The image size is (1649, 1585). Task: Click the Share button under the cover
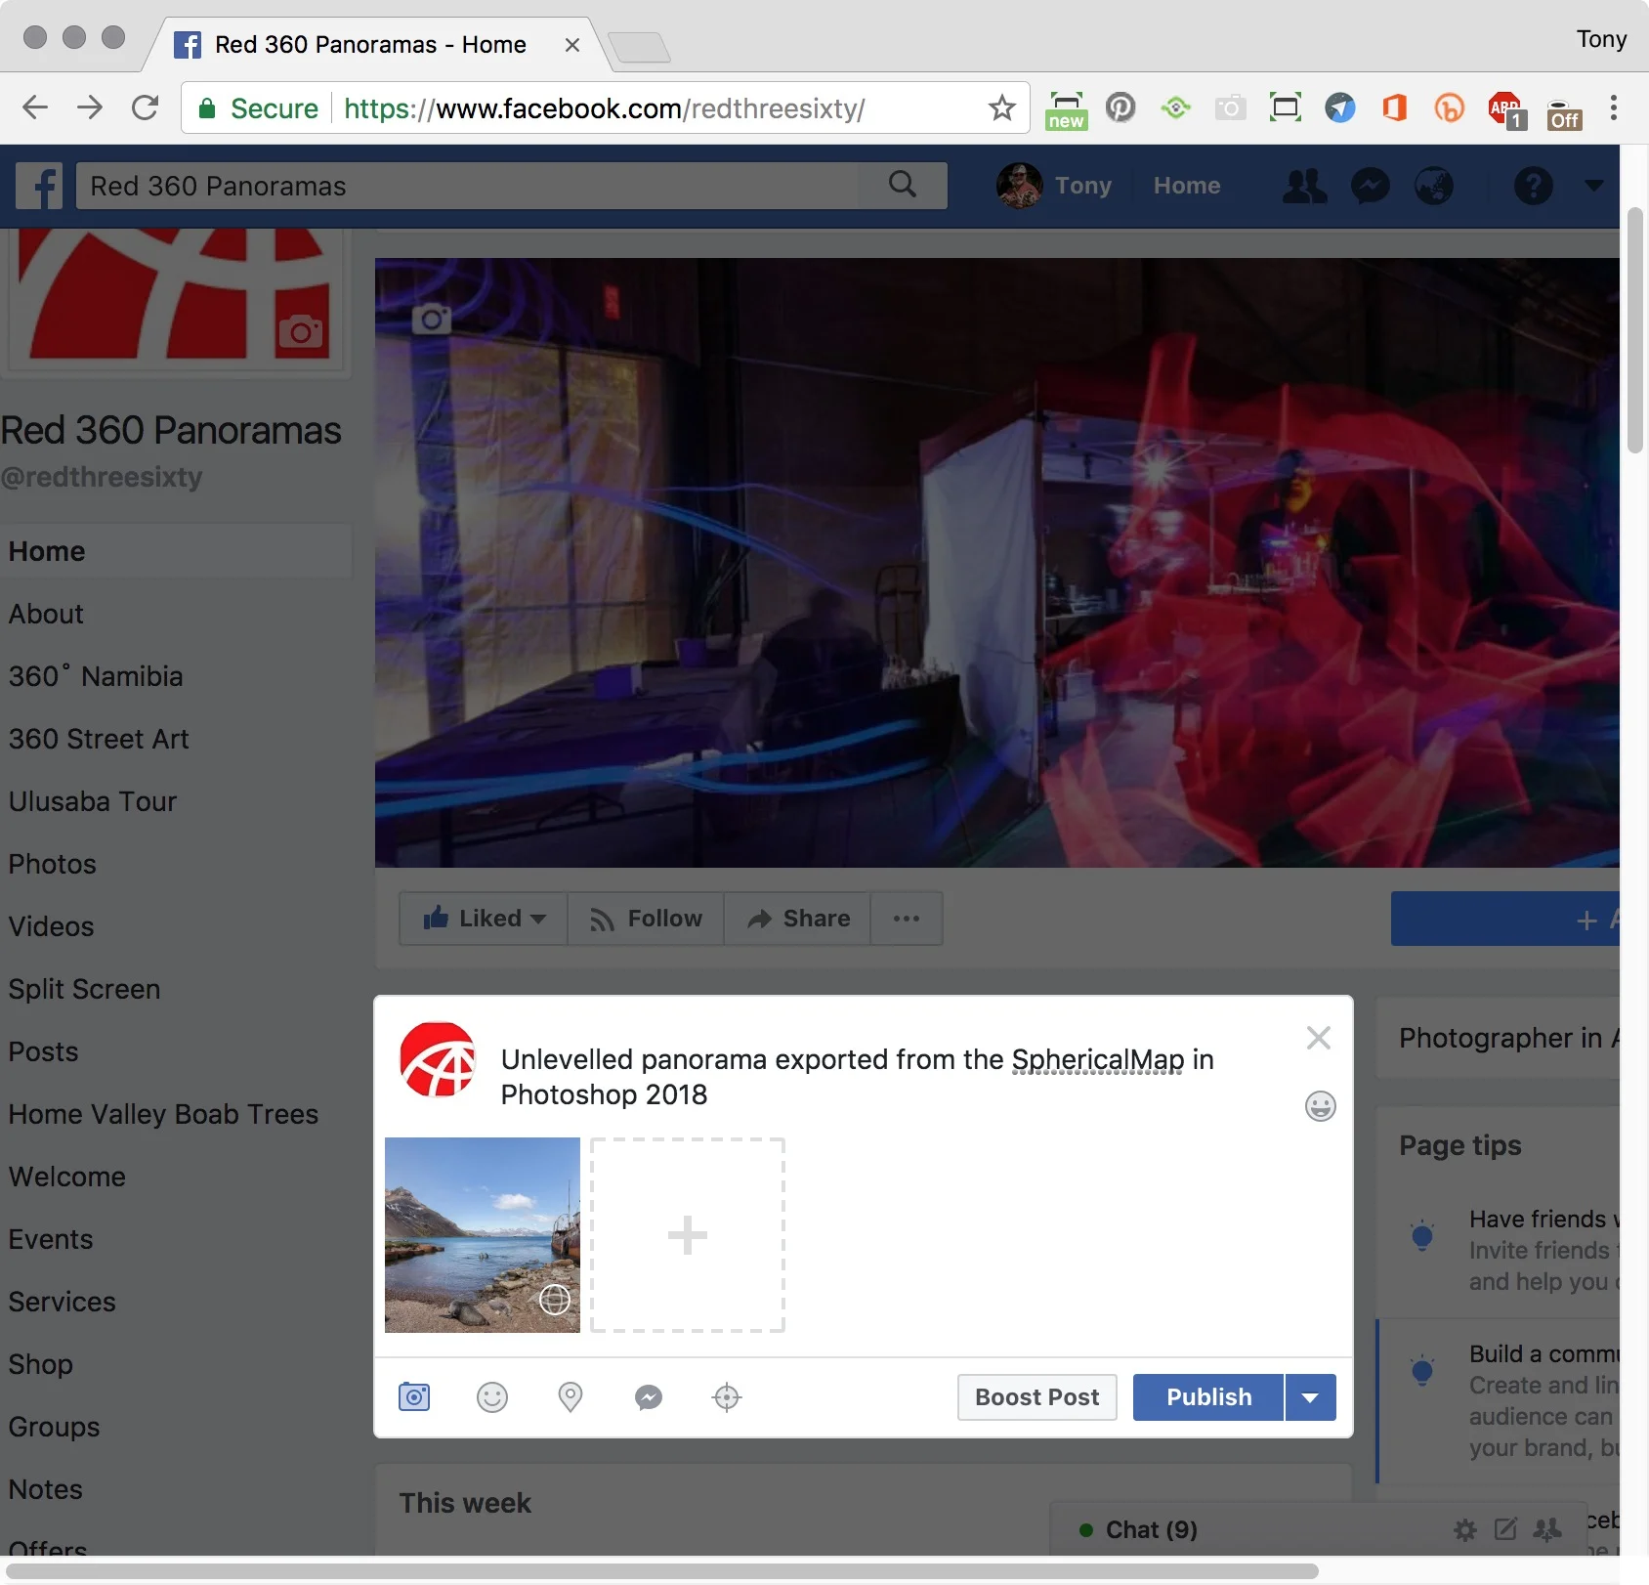click(x=797, y=919)
